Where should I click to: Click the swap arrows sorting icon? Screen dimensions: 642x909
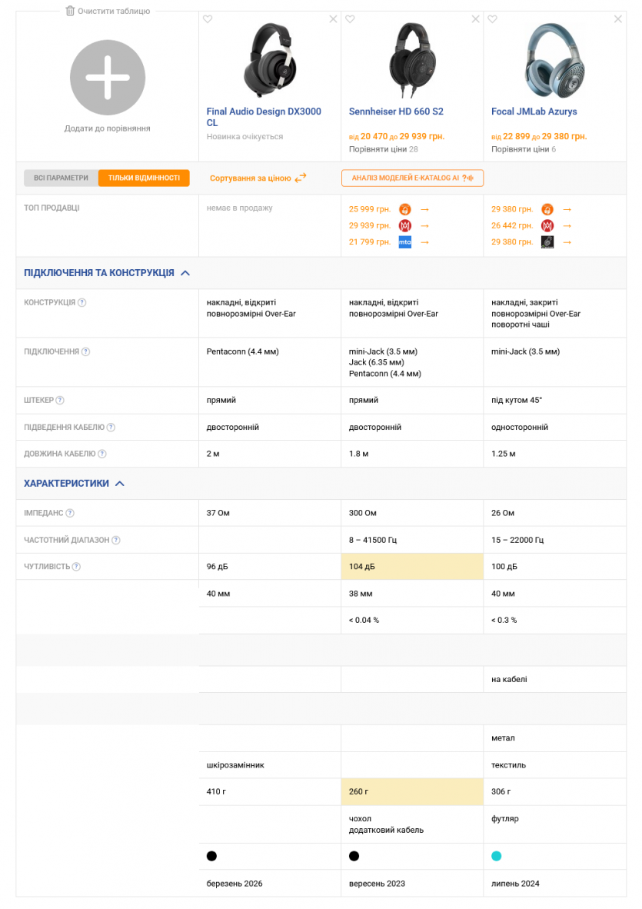301,178
